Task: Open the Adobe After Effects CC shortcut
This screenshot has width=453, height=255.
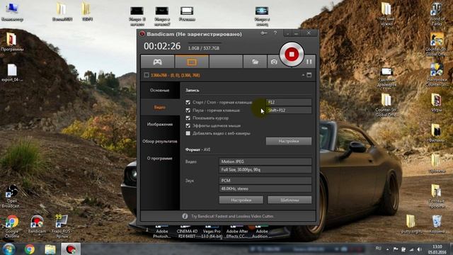Action: point(237,232)
